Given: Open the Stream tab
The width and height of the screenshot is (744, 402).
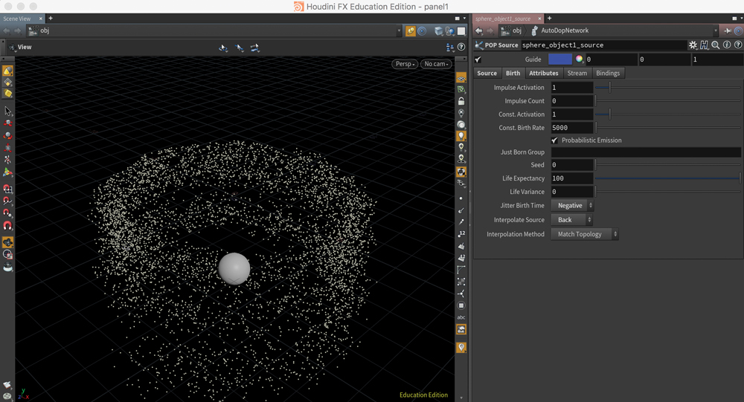Looking at the screenshot, I should [577, 74].
